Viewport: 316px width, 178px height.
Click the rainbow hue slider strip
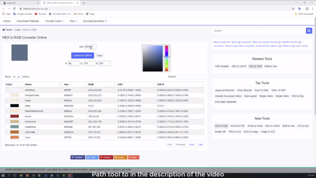(x=167, y=58)
